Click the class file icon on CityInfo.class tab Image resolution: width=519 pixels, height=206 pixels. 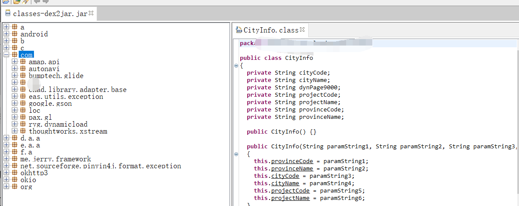239,30
